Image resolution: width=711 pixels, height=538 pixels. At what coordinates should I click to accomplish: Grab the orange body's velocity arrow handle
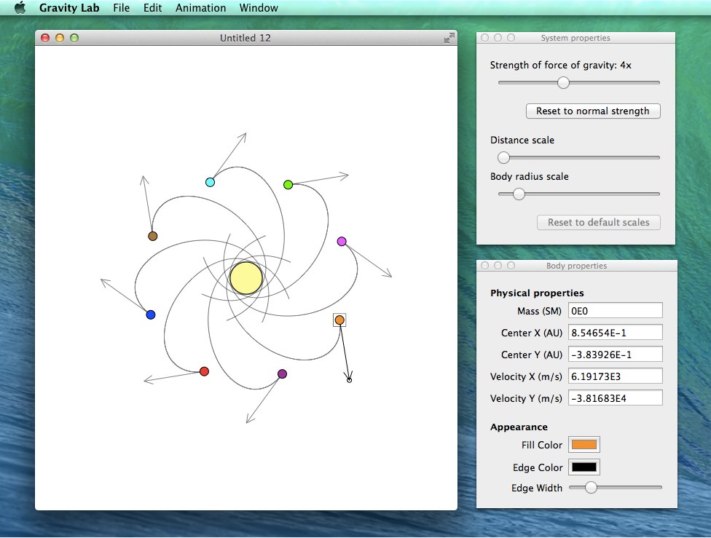tap(349, 380)
